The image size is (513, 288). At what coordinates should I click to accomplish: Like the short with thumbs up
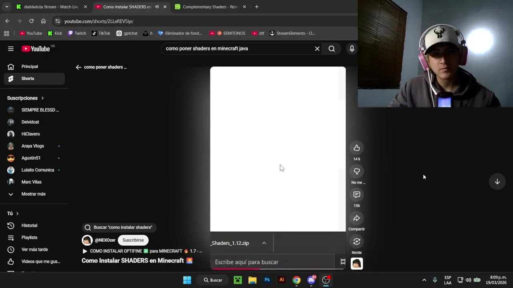pyautogui.click(x=357, y=148)
